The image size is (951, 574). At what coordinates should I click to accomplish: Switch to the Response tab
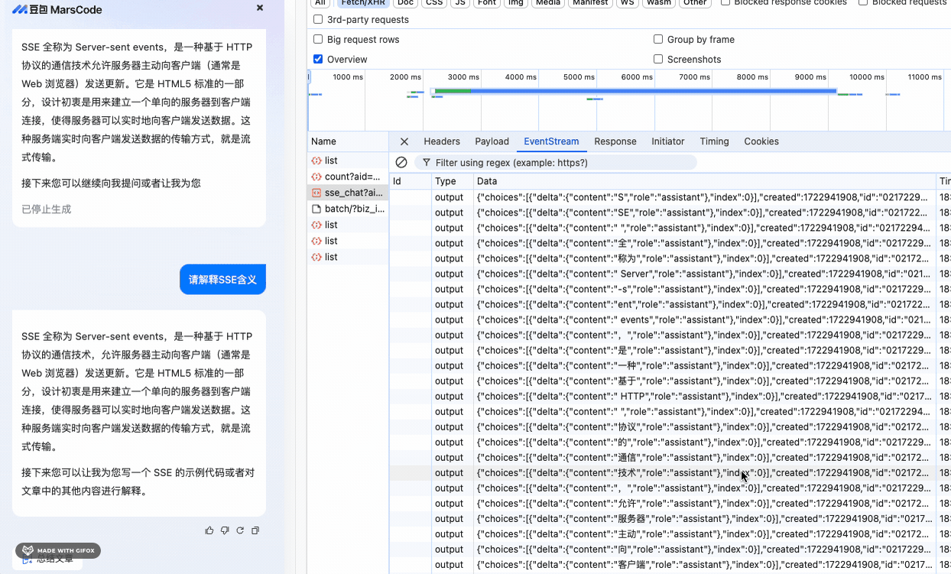[615, 141]
